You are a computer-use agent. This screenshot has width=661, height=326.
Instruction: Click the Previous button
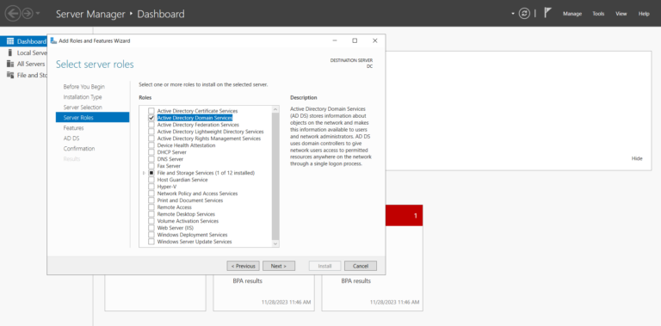(x=244, y=266)
